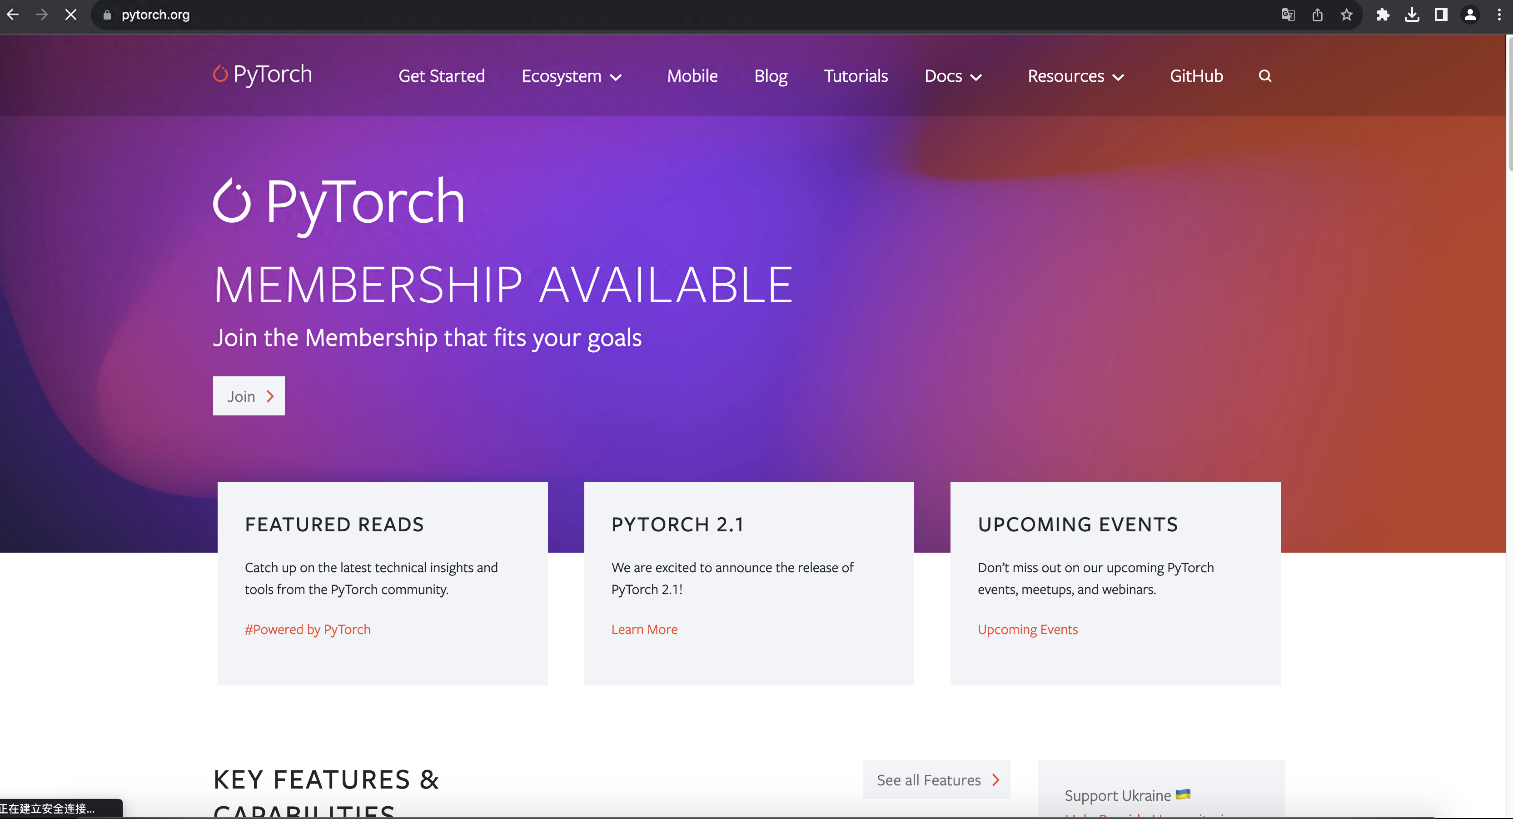Open the Chrome three-dot menu
The image size is (1513, 819).
(x=1499, y=15)
